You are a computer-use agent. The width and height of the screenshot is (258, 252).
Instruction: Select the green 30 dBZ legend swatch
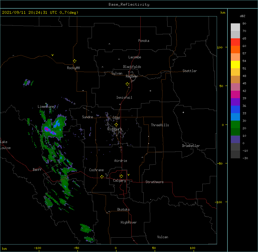click(x=235, y=125)
